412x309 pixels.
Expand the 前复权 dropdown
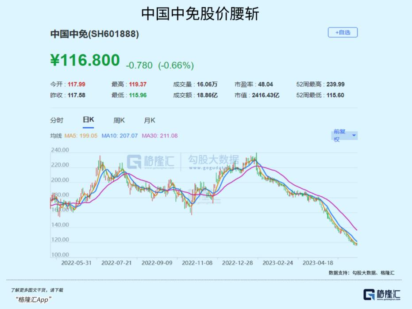coord(344,135)
